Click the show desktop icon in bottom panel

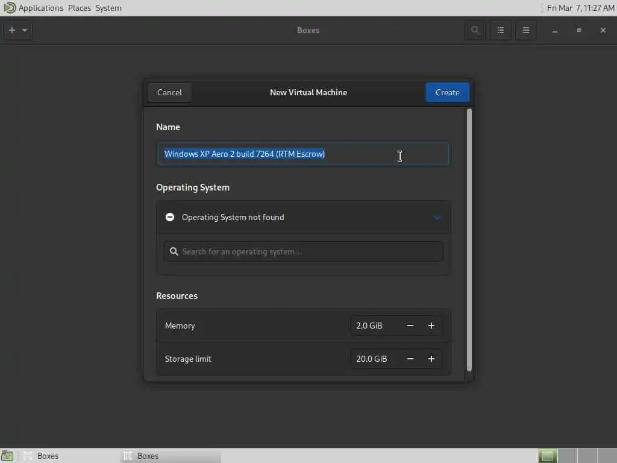pyautogui.click(x=7, y=456)
